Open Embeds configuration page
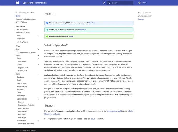 21,102
